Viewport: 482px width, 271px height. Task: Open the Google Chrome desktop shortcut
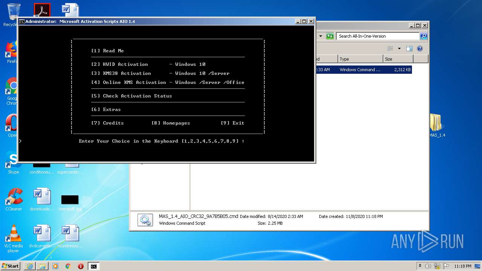(x=11, y=91)
